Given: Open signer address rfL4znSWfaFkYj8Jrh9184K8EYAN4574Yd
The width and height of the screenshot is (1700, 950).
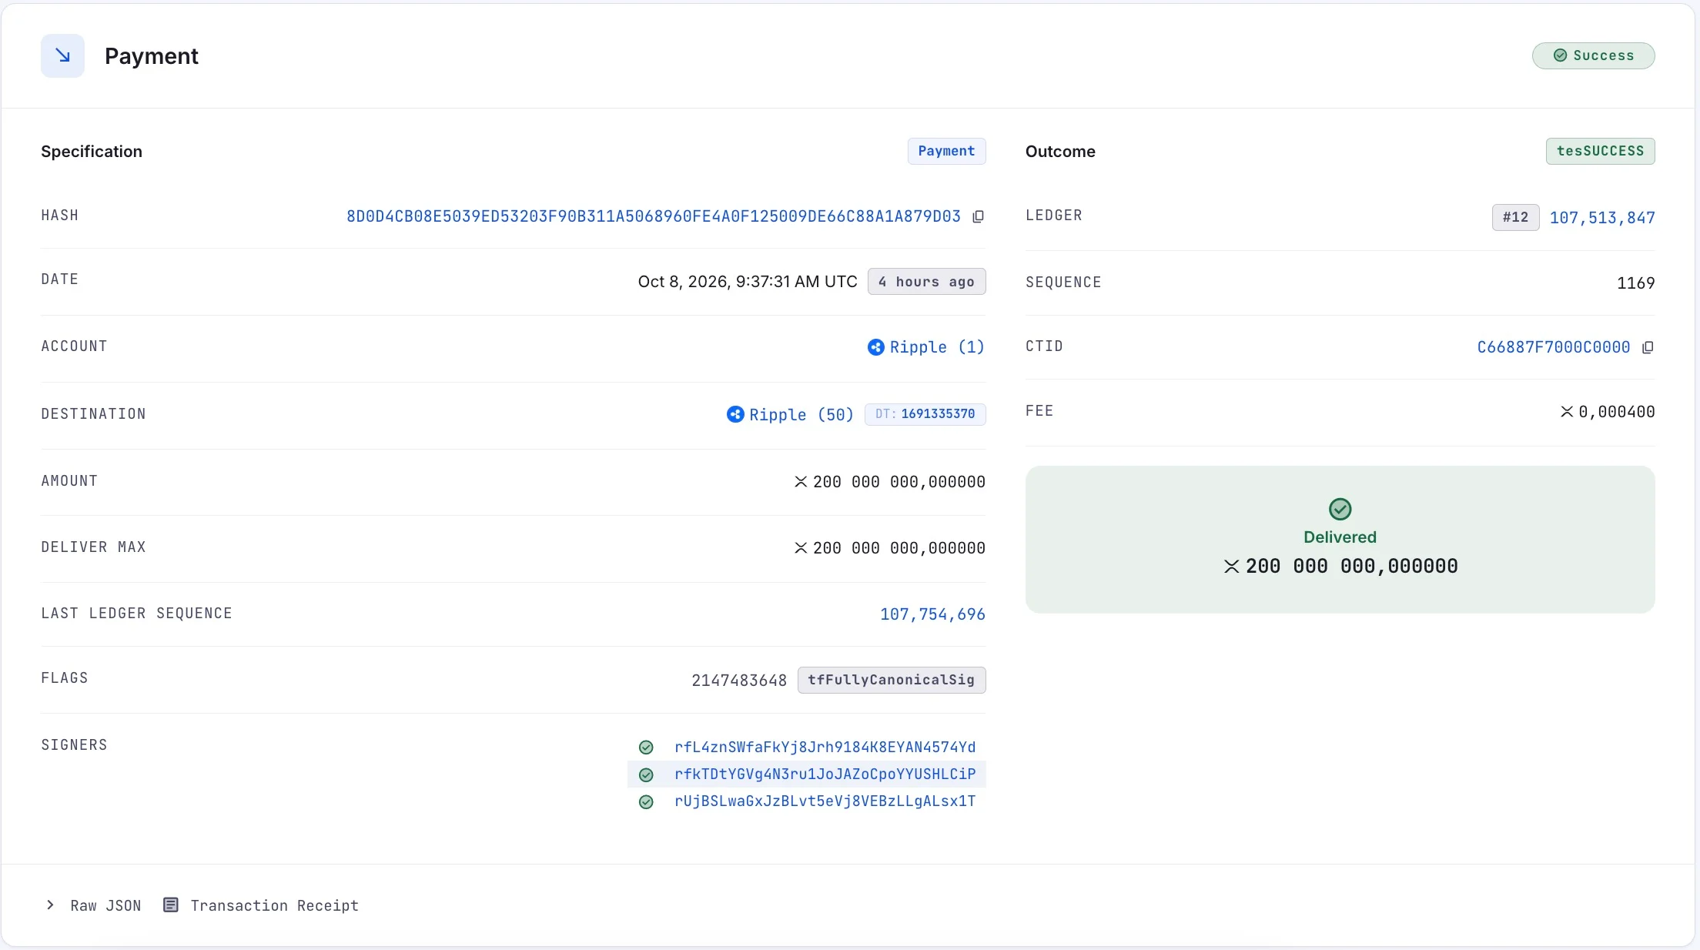Looking at the screenshot, I should click(x=825, y=747).
